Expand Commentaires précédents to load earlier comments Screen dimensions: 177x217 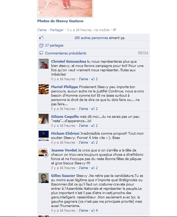(66, 53)
